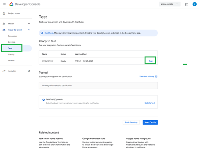Collapse the Cloud-to-cloud section chevron

coord(29,30)
